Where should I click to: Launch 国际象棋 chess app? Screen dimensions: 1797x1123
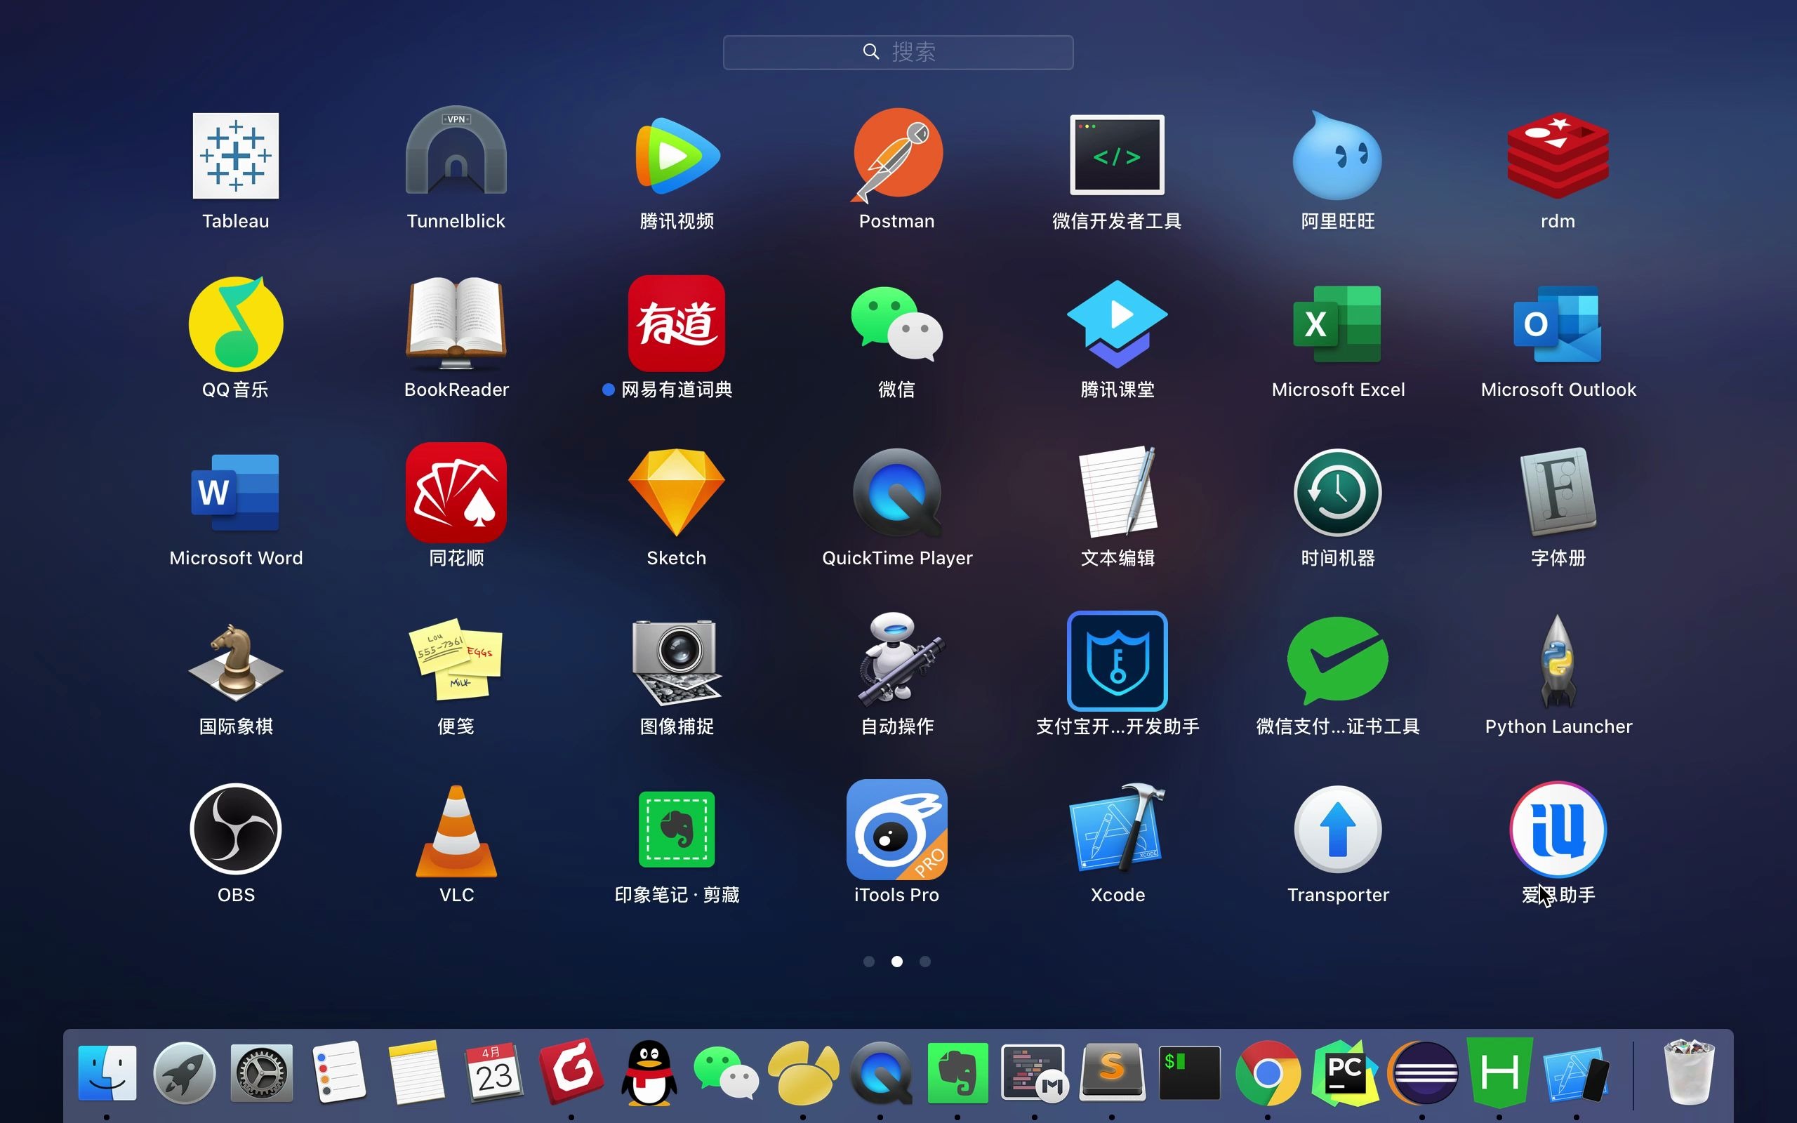coord(235,661)
